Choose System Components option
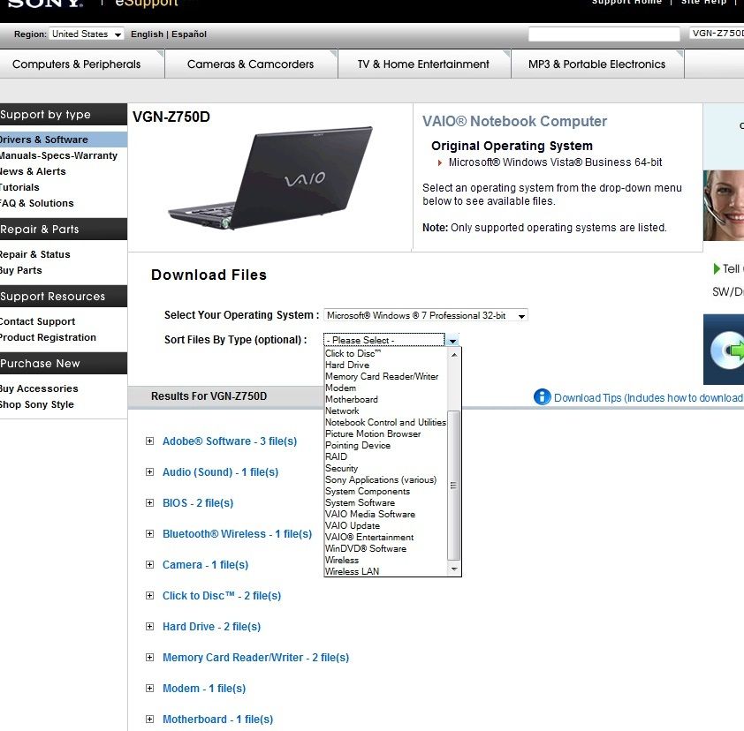The width and height of the screenshot is (744, 731). (386, 491)
